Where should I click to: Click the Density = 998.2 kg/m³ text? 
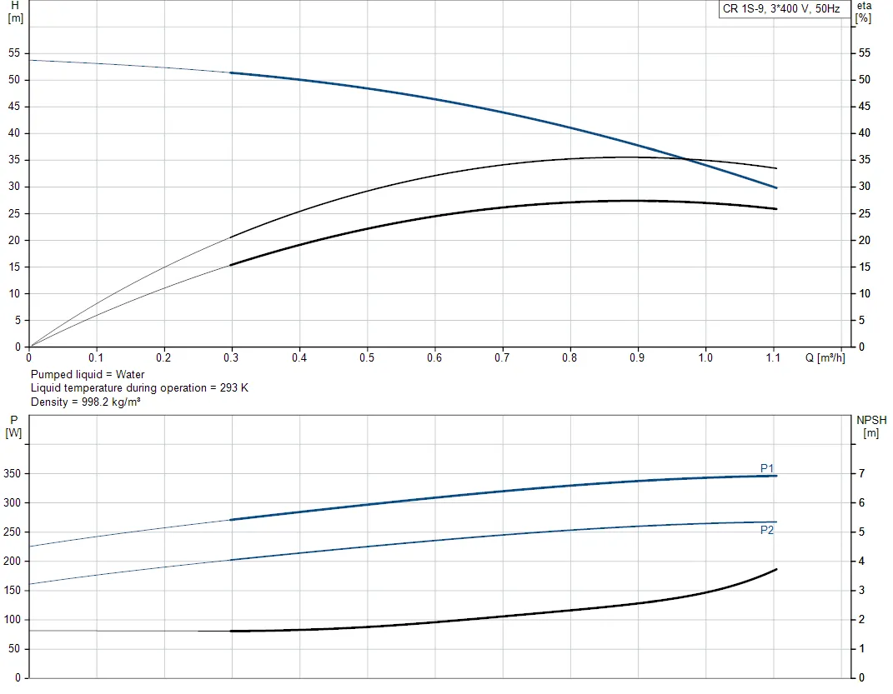85,402
